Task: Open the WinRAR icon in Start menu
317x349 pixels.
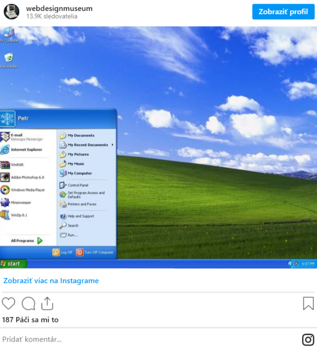Action: coord(5,165)
